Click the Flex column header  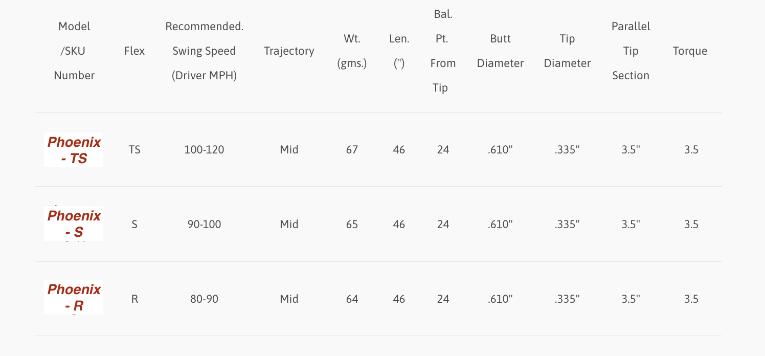[134, 51]
